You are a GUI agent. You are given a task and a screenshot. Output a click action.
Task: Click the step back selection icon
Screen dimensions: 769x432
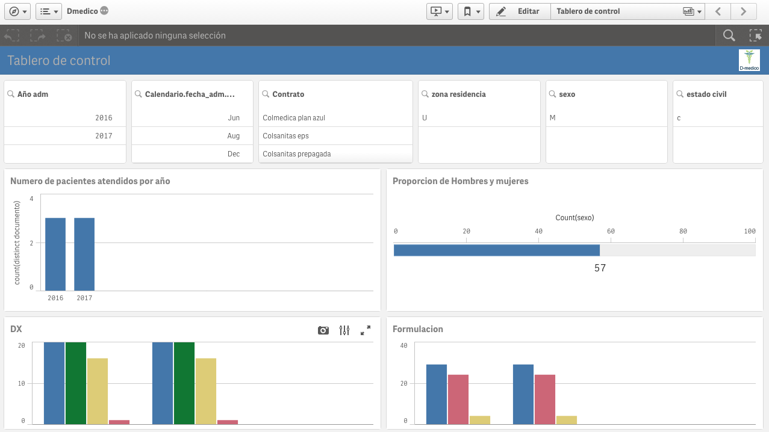(x=11, y=35)
